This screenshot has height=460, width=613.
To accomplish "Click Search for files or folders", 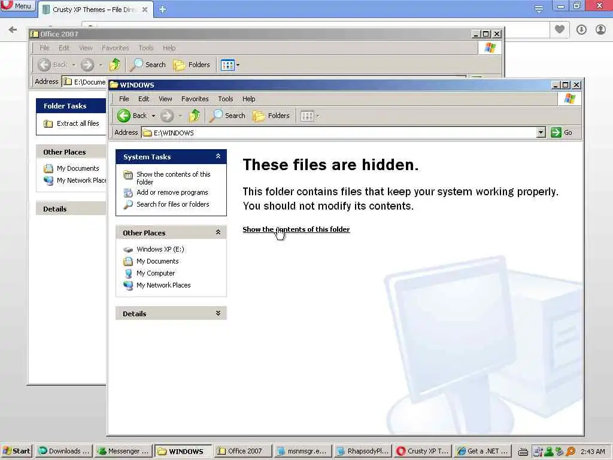I will click(172, 204).
